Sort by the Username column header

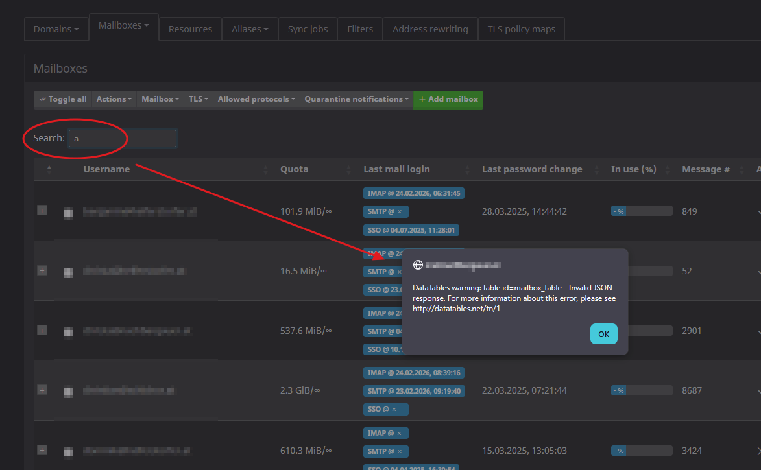pyautogui.click(x=106, y=169)
